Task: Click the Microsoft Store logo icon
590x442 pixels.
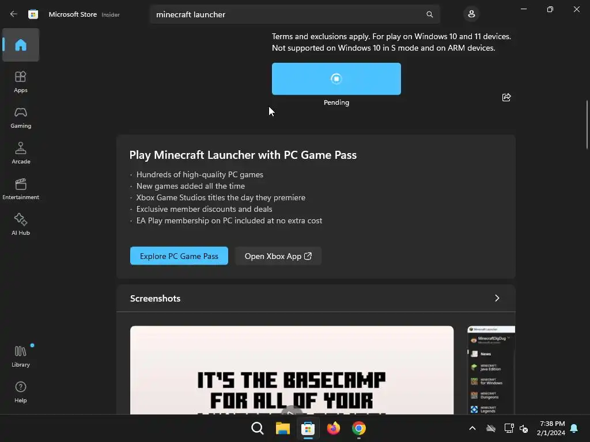Action: [x=33, y=14]
